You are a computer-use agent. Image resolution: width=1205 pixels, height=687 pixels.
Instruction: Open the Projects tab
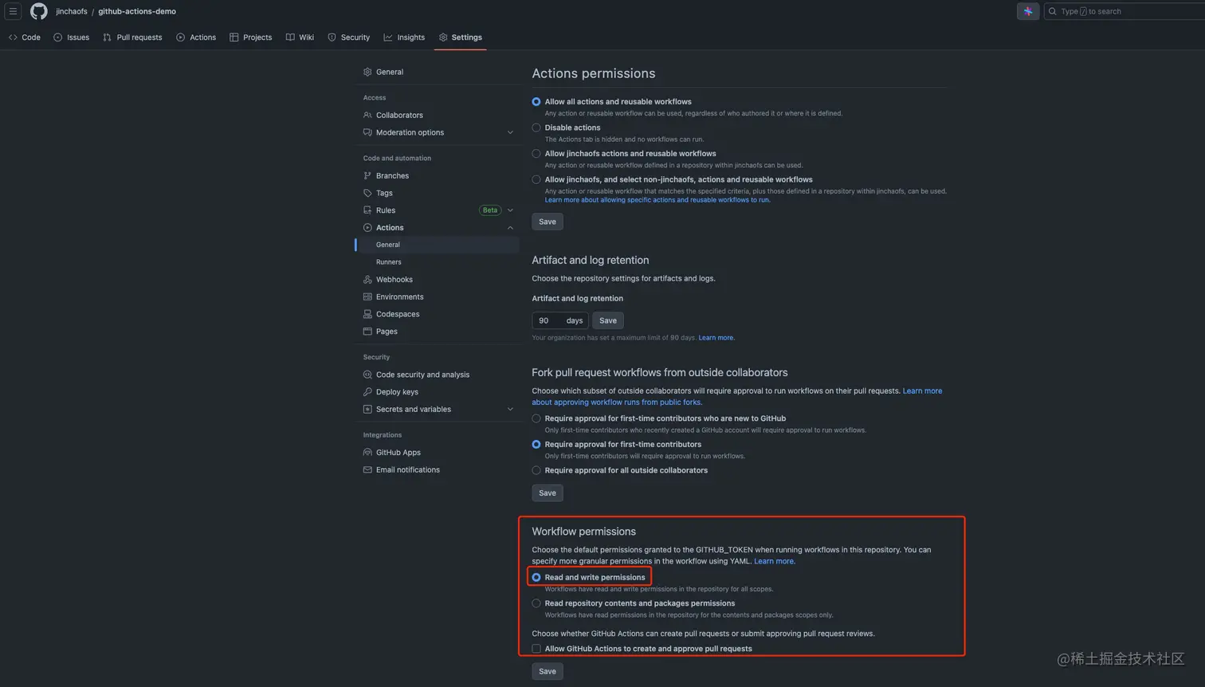pos(250,37)
